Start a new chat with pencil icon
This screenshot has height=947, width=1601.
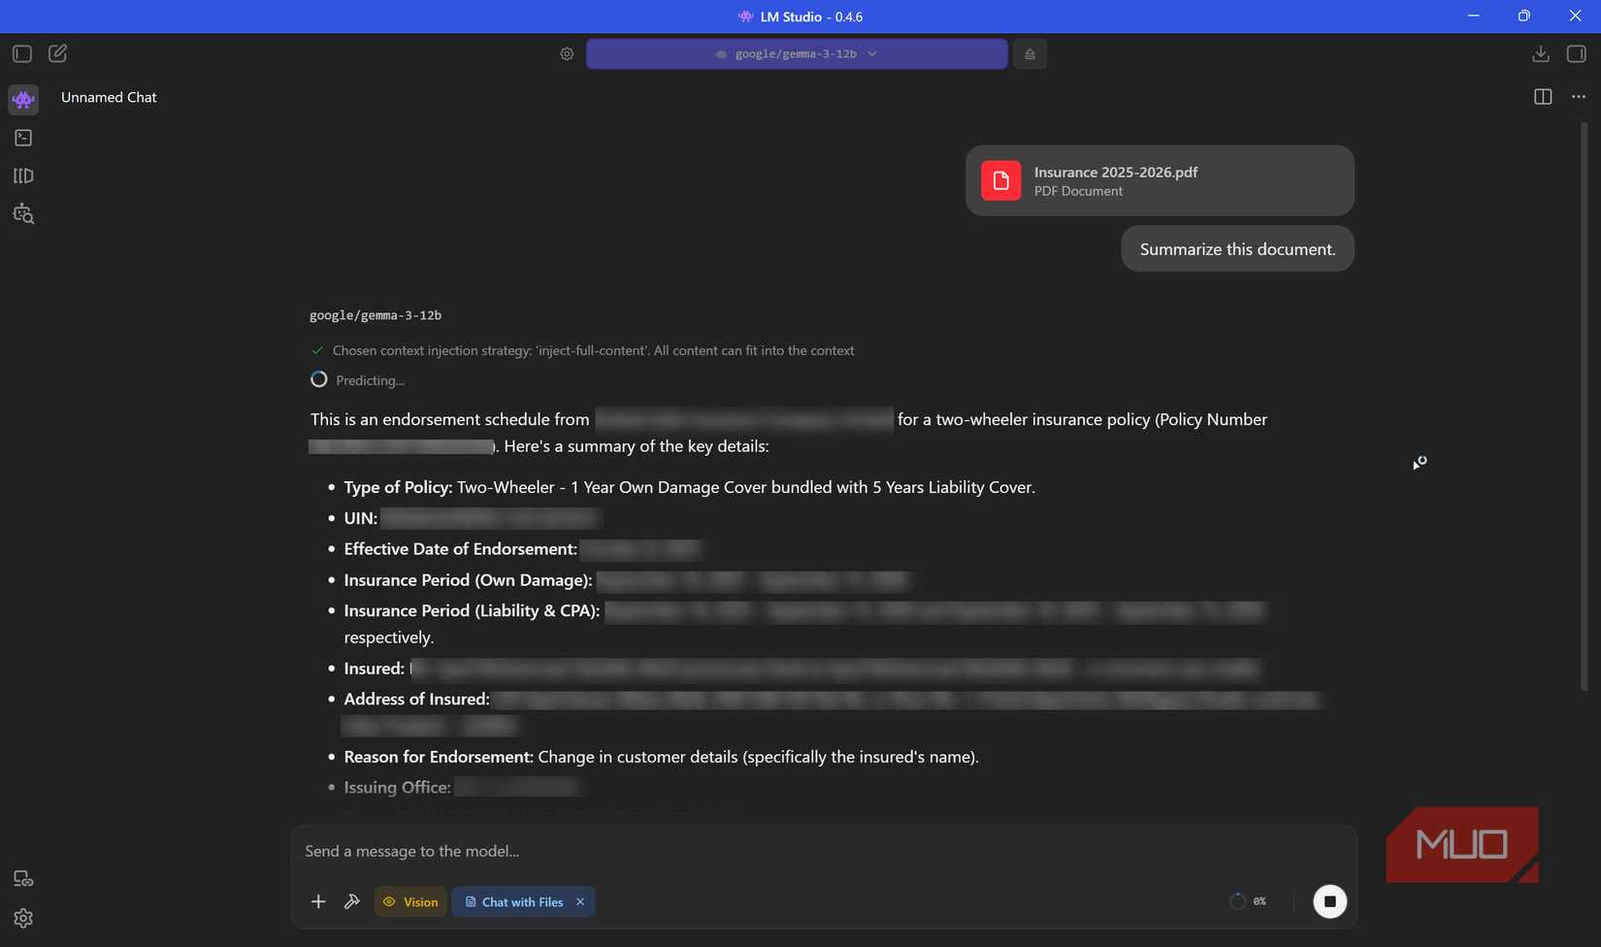click(58, 53)
